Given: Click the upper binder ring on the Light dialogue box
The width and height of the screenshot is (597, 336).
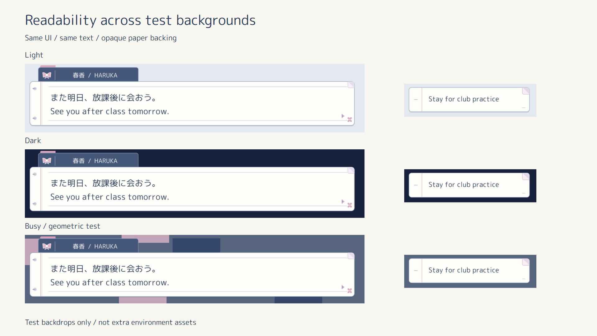Looking at the screenshot, I should click(x=35, y=89).
